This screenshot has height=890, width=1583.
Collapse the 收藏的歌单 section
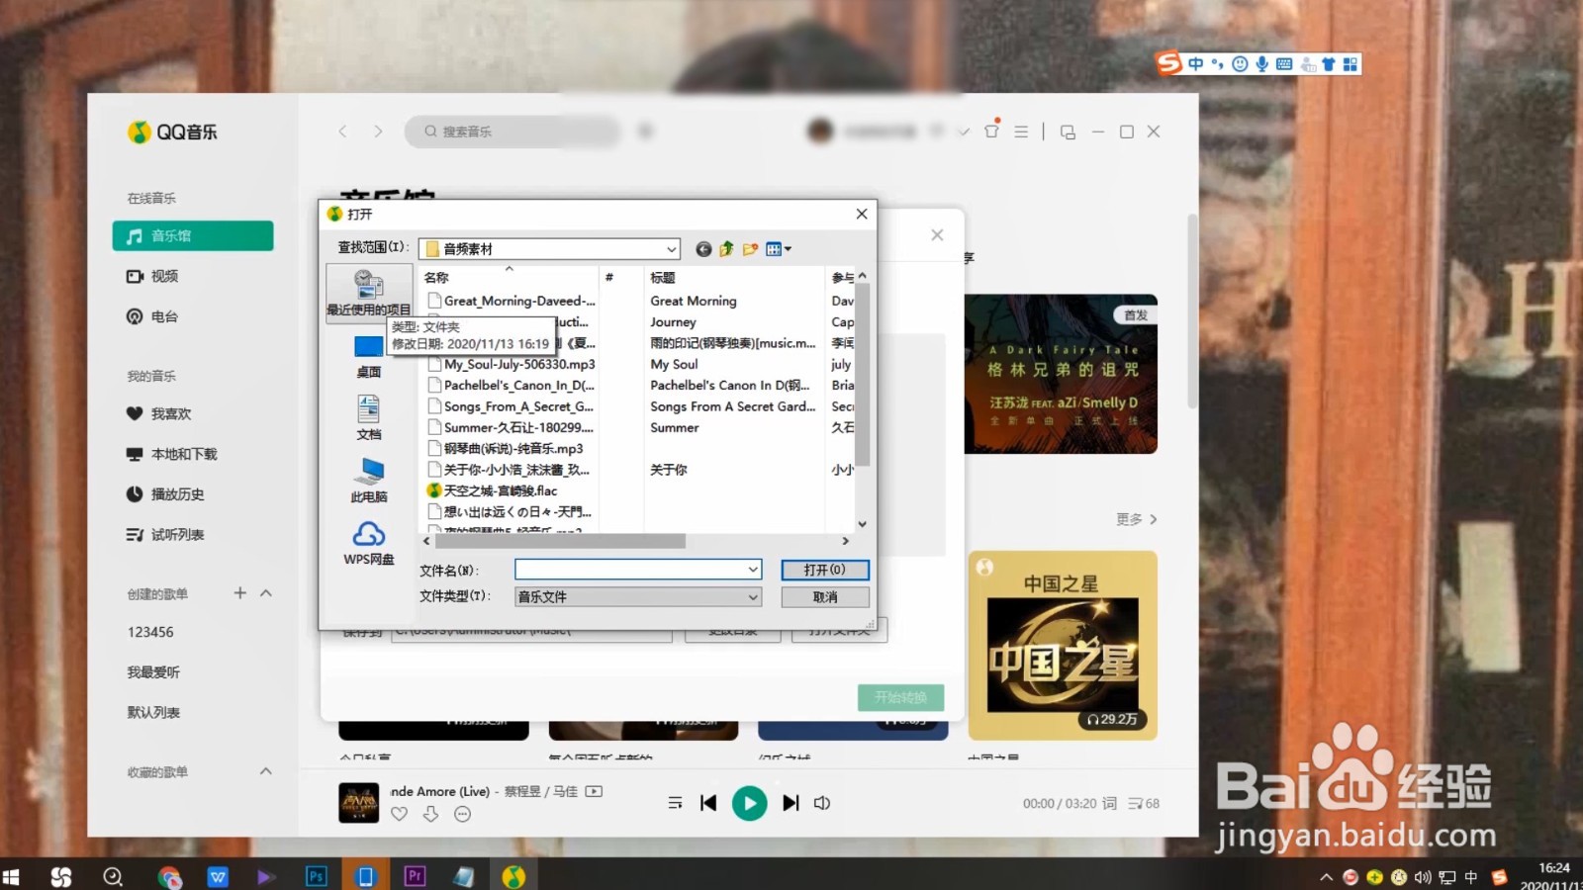265,771
